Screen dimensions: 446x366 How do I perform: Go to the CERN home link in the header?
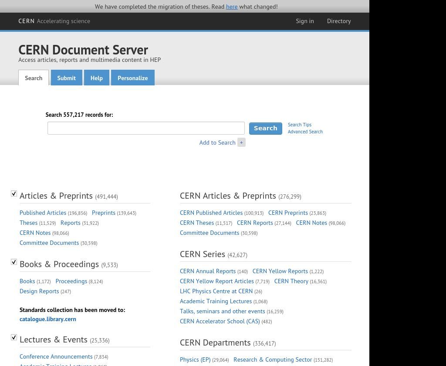(x=27, y=21)
